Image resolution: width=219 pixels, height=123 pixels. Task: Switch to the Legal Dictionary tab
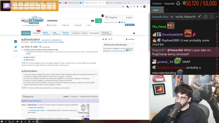(56, 33)
